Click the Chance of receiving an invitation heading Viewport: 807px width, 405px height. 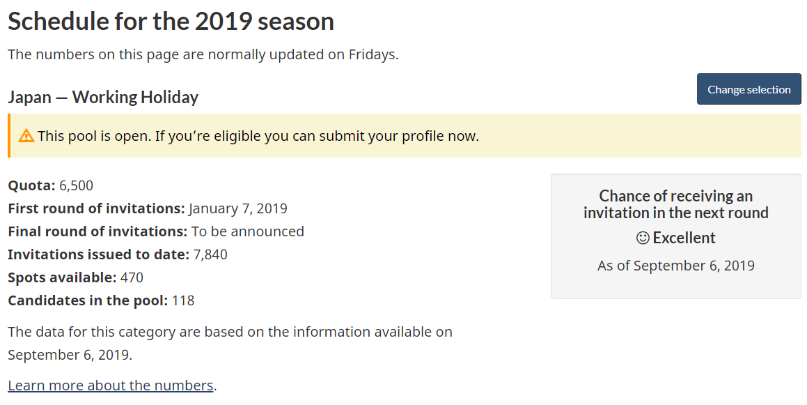(x=676, y=204)
